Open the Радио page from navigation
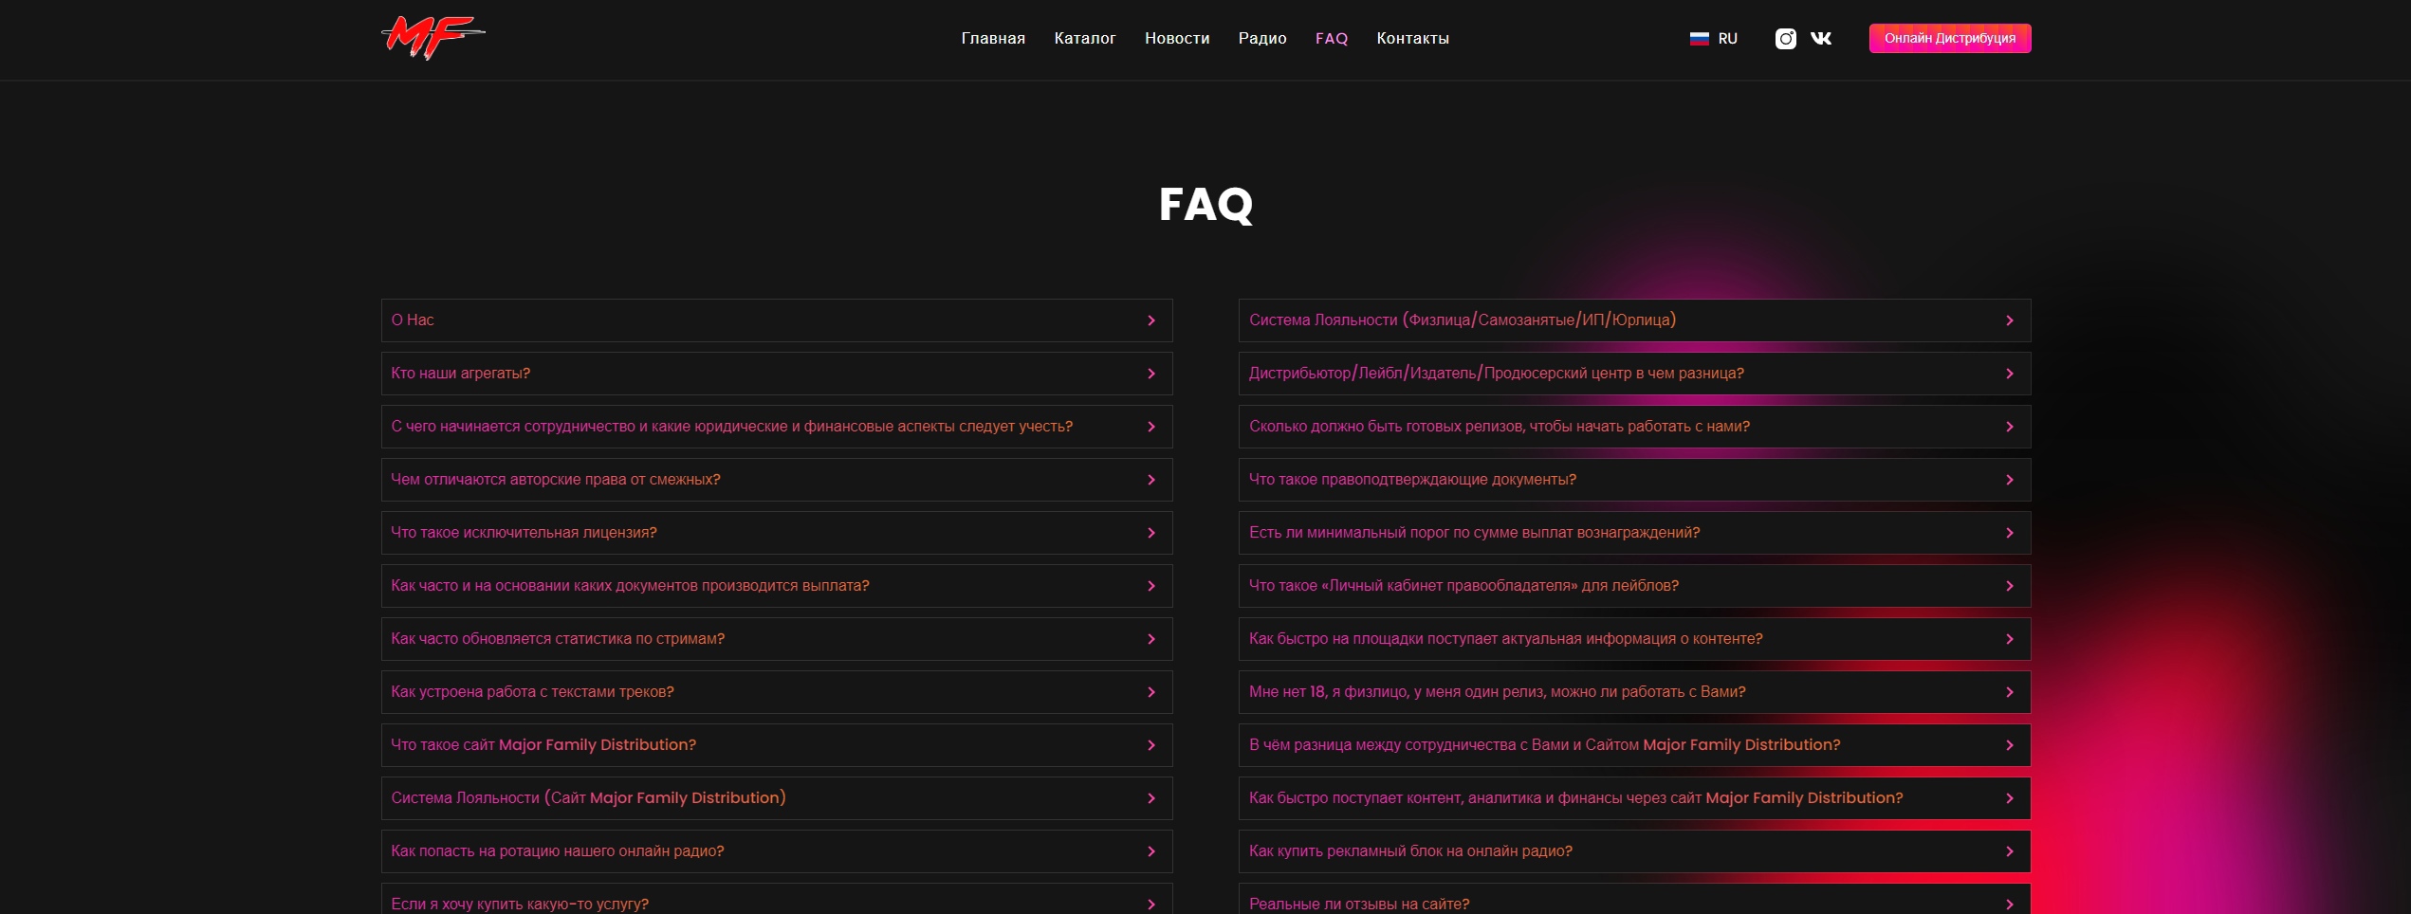Viewport: 2411px width, 914px height. (x=1261, y=39)
